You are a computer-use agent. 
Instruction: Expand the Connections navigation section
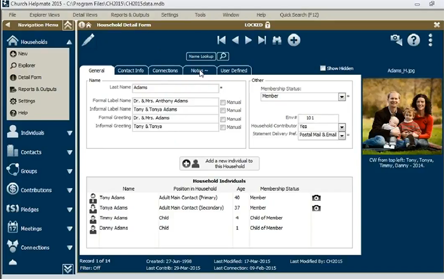[69, 247]
